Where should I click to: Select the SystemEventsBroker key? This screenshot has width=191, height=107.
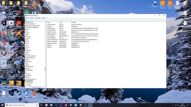click(x=30, y=56)
